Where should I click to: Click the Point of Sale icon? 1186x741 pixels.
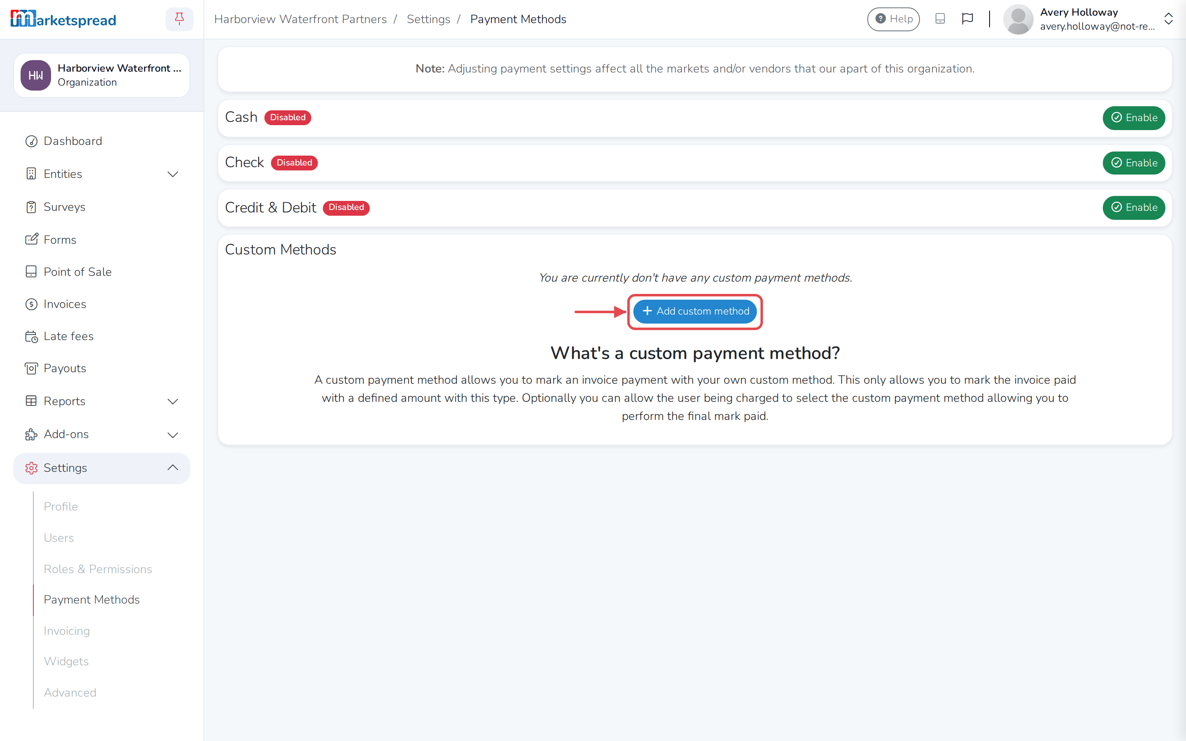(31, 272)
